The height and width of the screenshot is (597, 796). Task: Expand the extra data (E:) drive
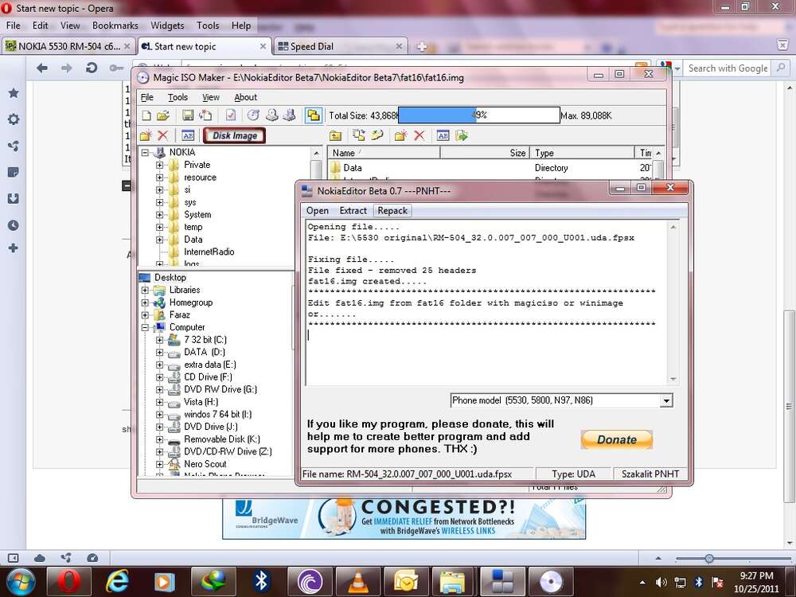pyautogui.click(x=159, y=365)
